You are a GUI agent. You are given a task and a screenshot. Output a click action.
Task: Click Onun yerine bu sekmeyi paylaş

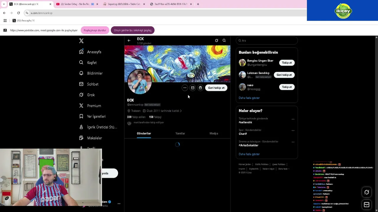[x=133, y=30]
